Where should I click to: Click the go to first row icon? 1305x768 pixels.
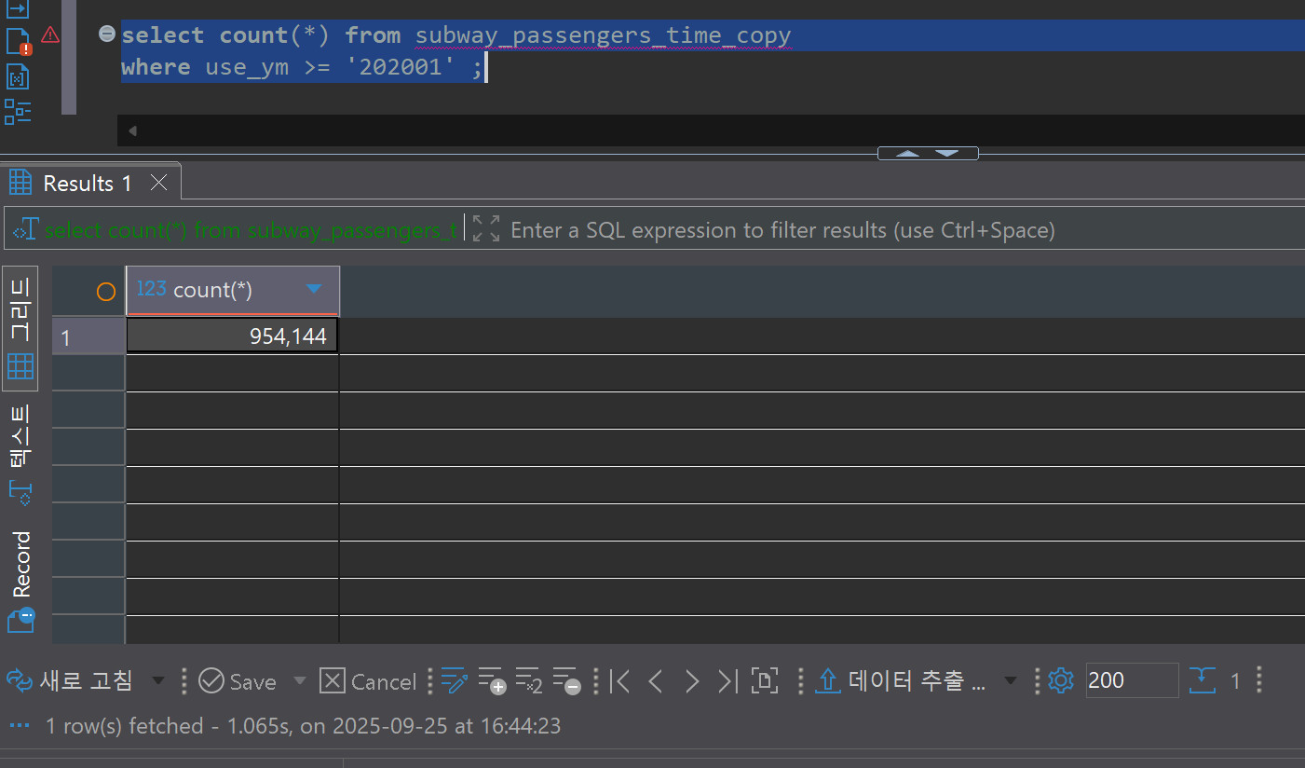click(x=619, y=681)
